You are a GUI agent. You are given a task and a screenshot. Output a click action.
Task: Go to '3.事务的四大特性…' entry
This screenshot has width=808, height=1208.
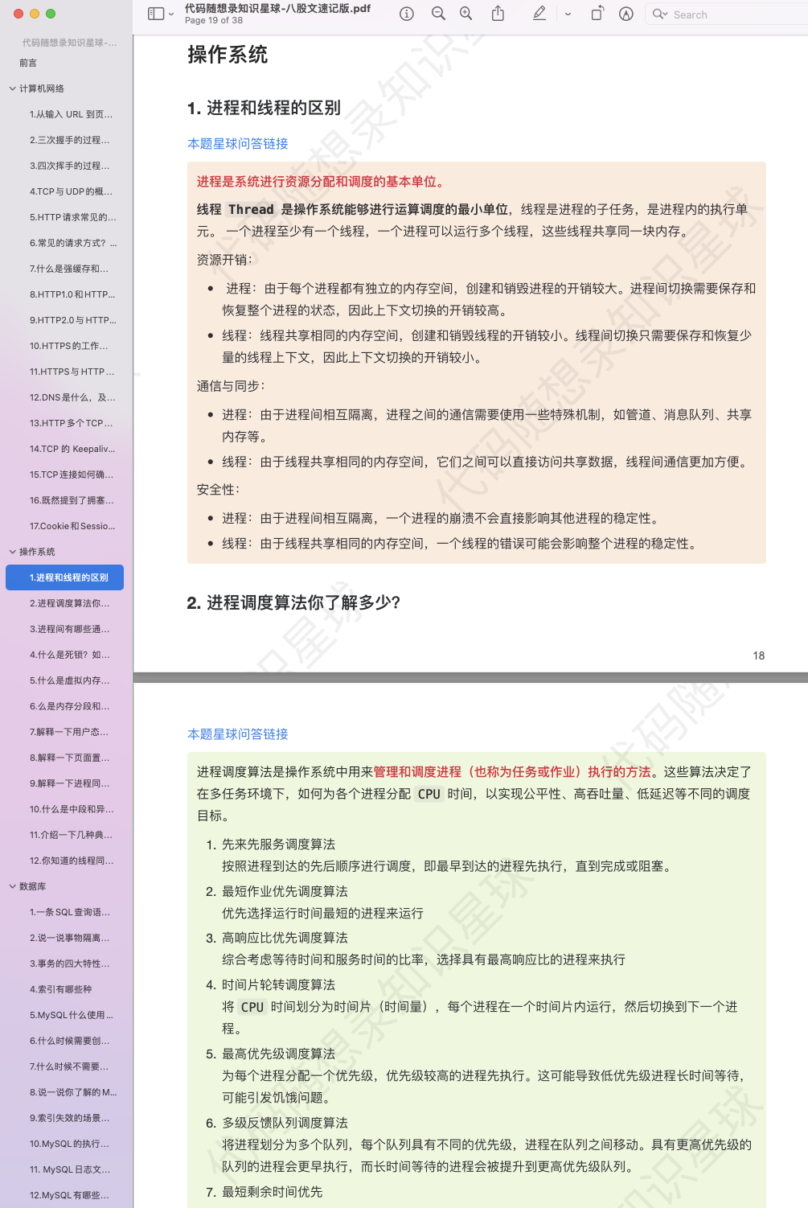(70, 964)
